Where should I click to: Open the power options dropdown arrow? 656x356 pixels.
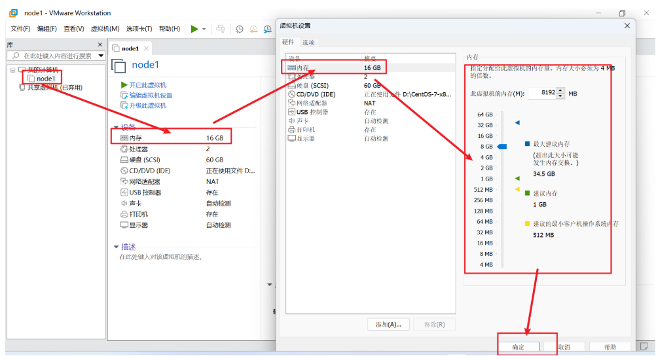(x=204, y=29)
